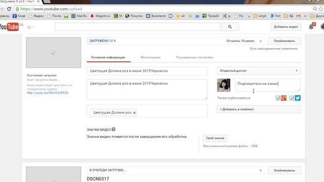The height and width of the screenshot is (182, 324).
Task: Click the Google+ share icon
Action: pyautogui.click(x=283, y=98)
